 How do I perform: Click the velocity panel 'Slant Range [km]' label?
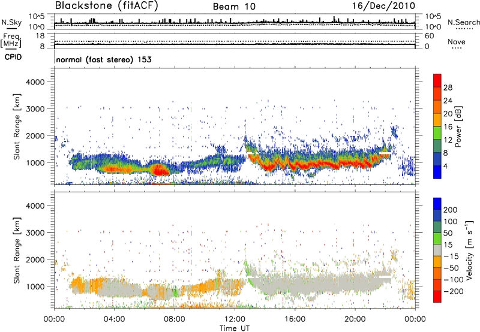point(17,250)
